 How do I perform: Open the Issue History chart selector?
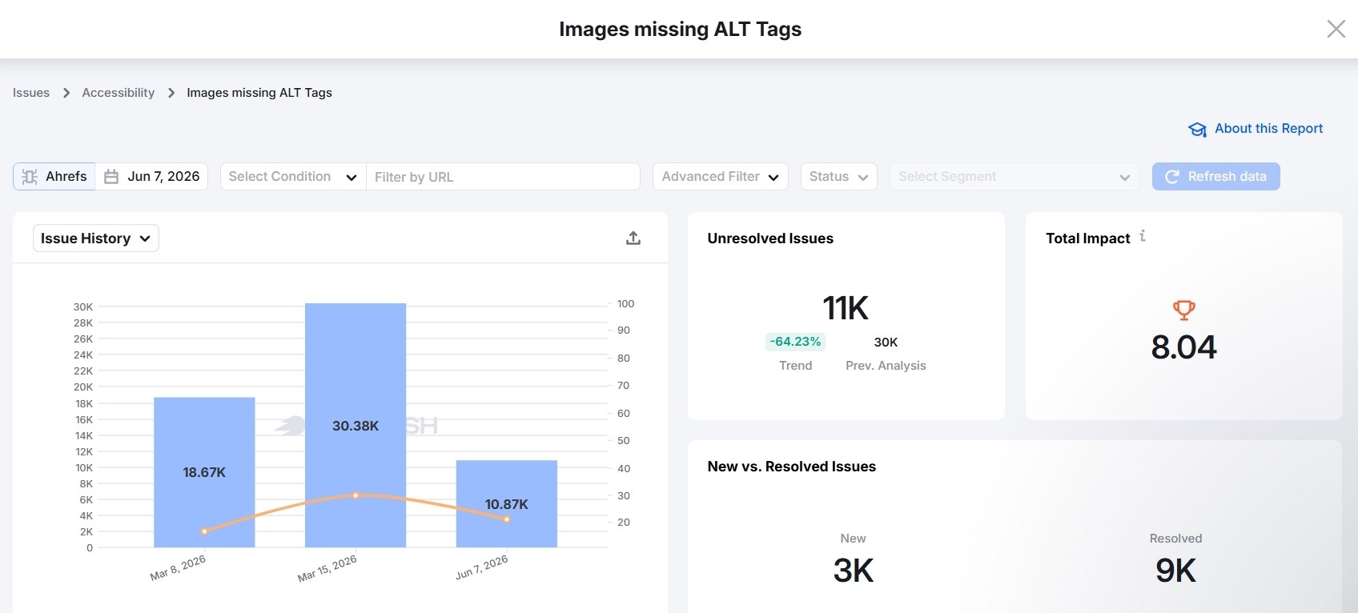pyautogui.click(x=96, y=238)
